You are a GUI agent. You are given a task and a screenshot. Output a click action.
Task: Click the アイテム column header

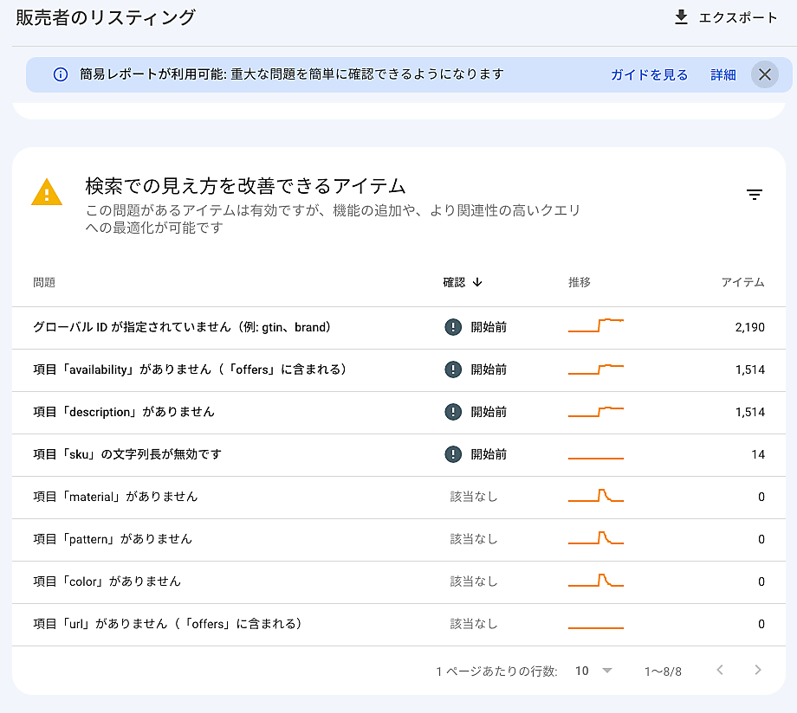pos(742,282)
